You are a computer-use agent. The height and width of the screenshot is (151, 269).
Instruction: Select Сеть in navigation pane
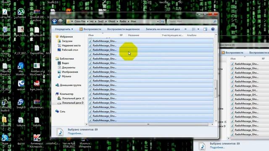click(x=63, y=112)
